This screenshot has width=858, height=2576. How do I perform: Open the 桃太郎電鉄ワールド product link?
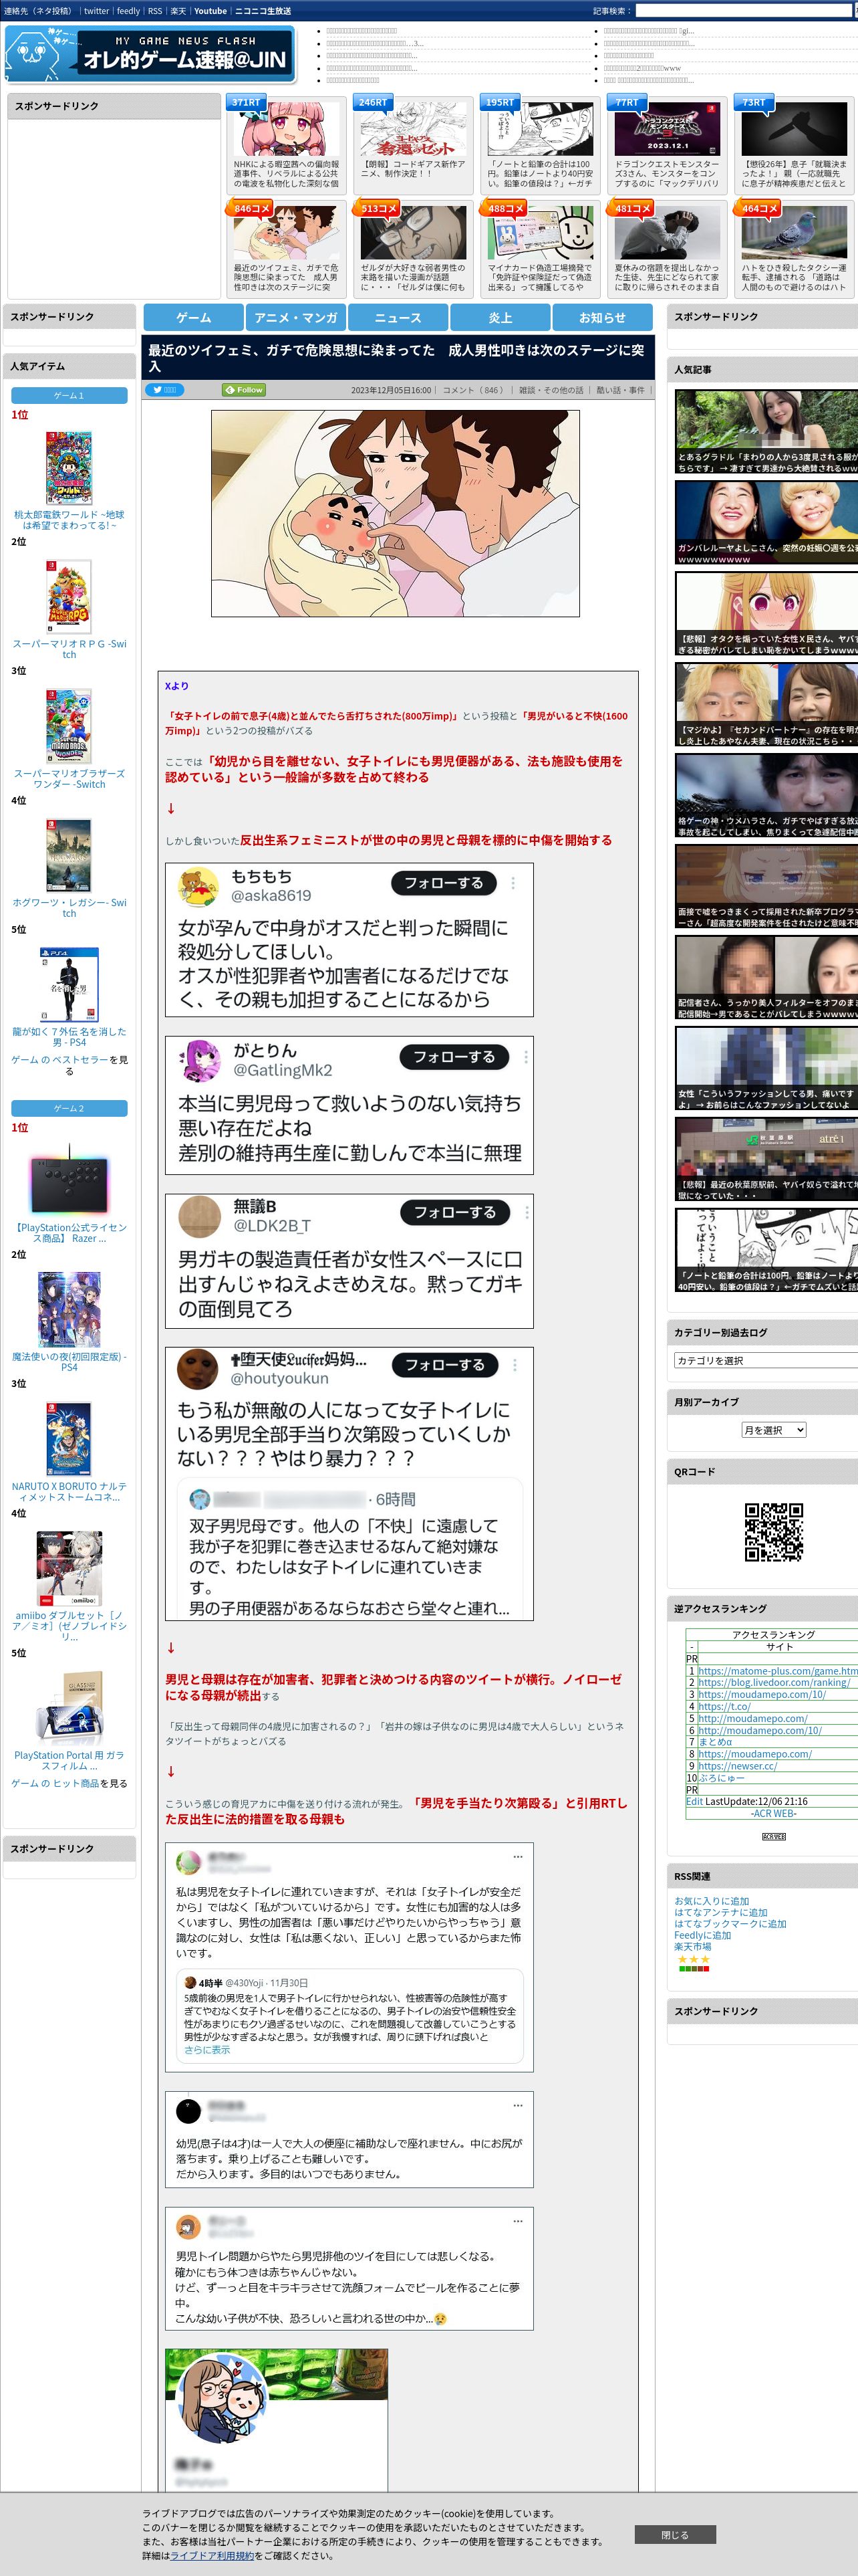point(69,520)
